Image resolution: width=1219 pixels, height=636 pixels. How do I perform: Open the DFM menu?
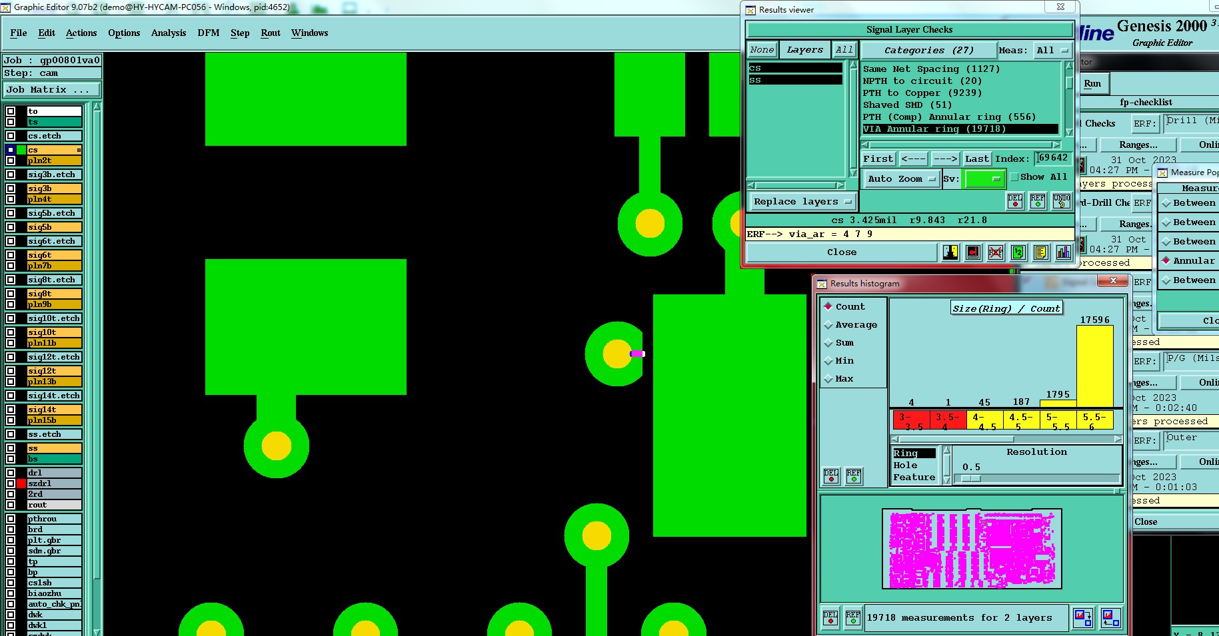tap(209, 33)
